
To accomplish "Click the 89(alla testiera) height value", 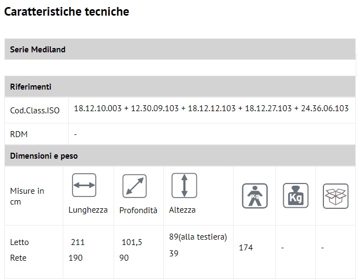I will tap(198, 237).
